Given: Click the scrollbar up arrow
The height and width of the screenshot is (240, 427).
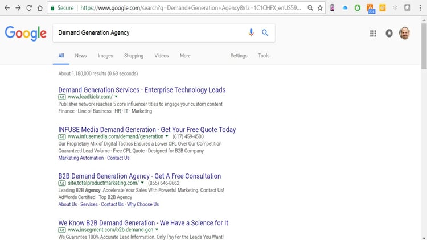Looking at the screenshot, I should coord(424,20).
